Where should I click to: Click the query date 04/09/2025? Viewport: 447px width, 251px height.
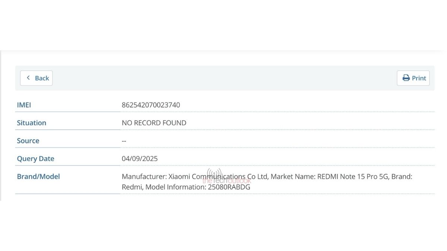click(x=140, y=158)
